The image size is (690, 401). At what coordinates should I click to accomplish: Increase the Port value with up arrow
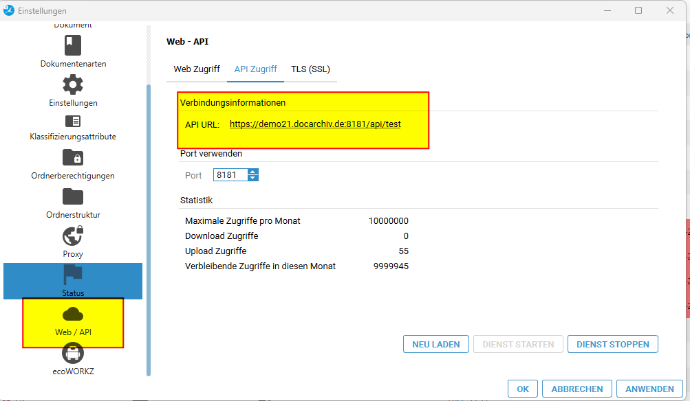pos(253,172)
